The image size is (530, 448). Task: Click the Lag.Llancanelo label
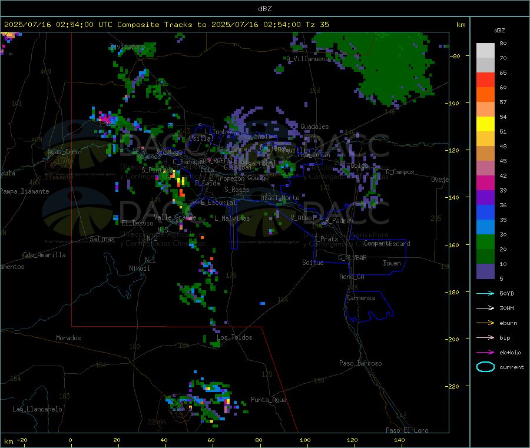(37, 409)
